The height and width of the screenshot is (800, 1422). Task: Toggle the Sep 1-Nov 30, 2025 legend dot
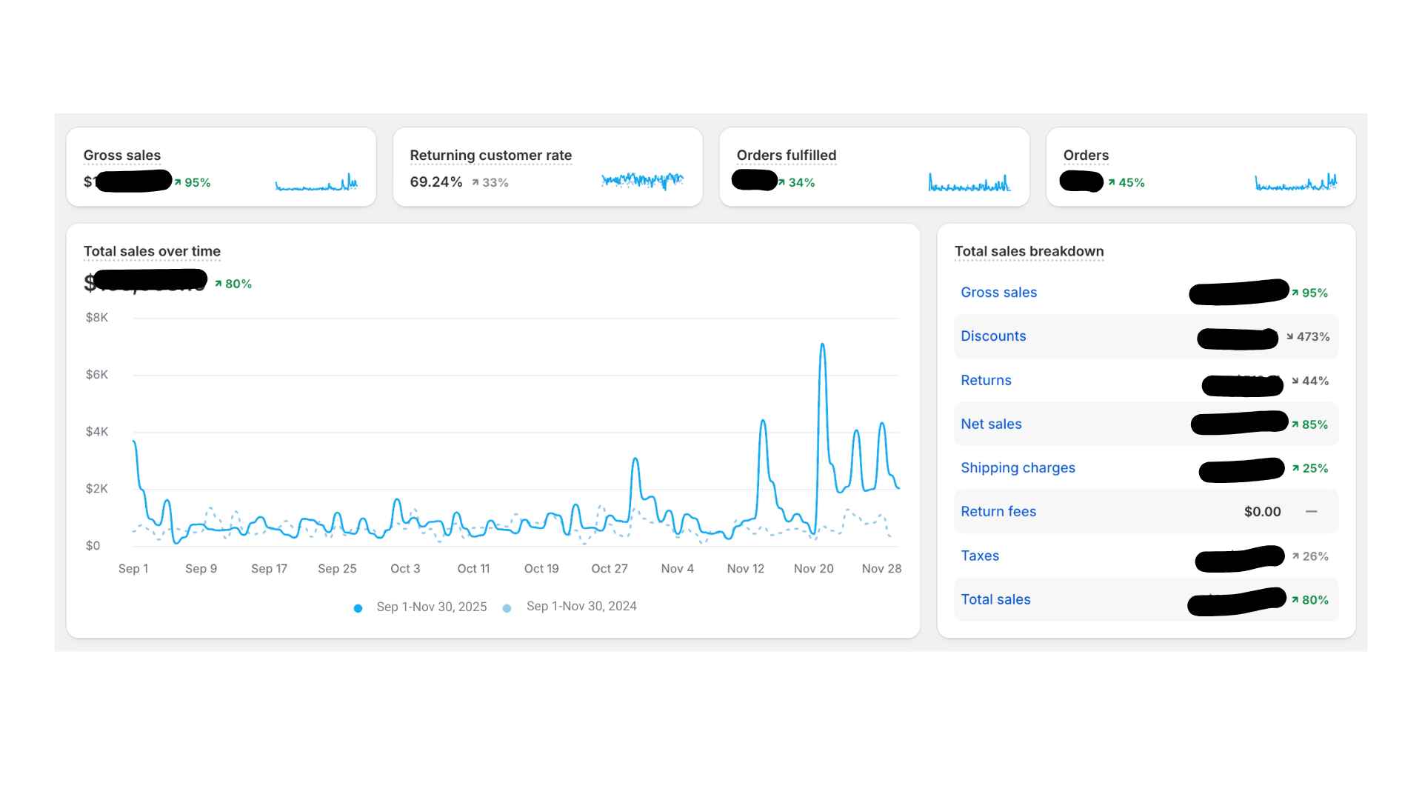[x=358, y=608]
